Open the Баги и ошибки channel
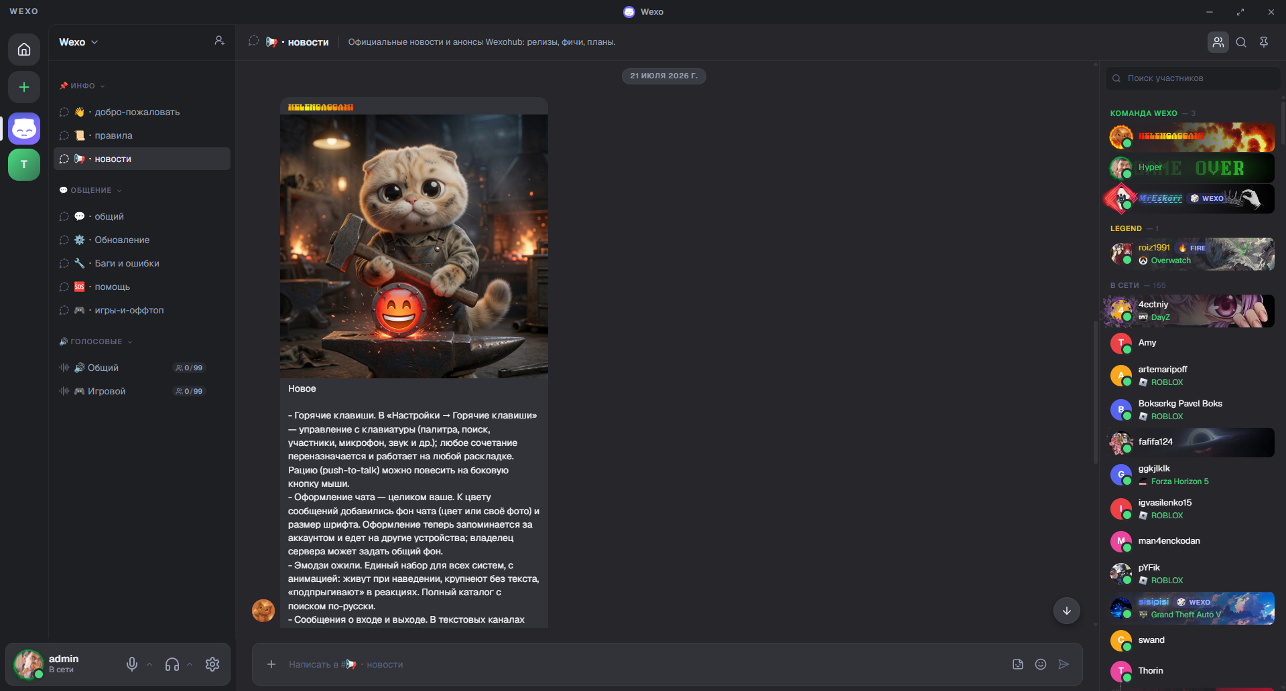This screenshot has width=1286, height=691. pos(142,263)
